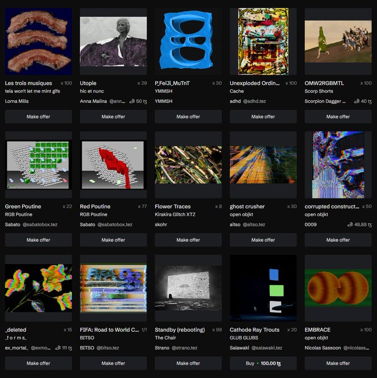The height and width of the screenshot is (378, 377).
Task: Make offer on corrupted construct...
Action: (x=338, y=240)
